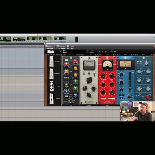
Task: Click the Native button in plugin header
Action: click(x=72, y=48)
